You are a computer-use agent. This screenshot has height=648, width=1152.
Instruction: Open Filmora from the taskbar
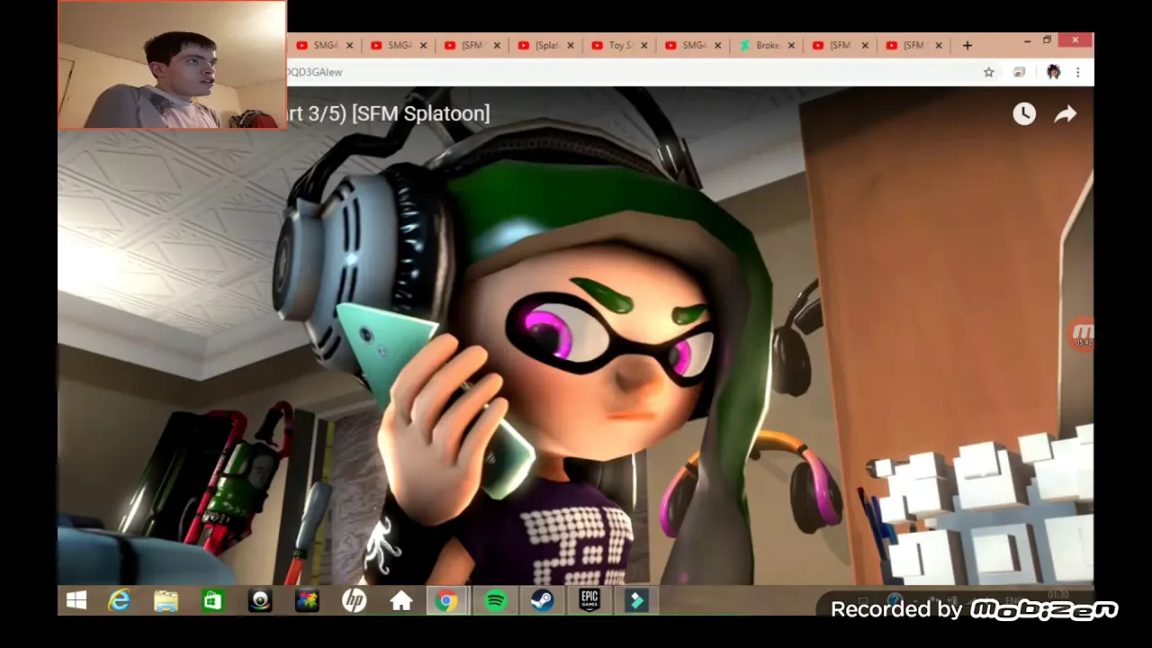click(635, 600)
